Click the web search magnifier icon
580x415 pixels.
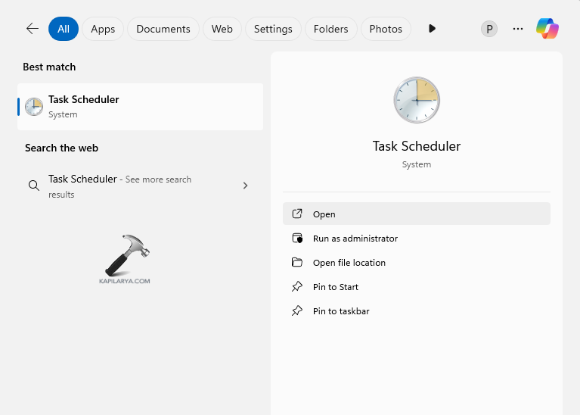point(33,186)
